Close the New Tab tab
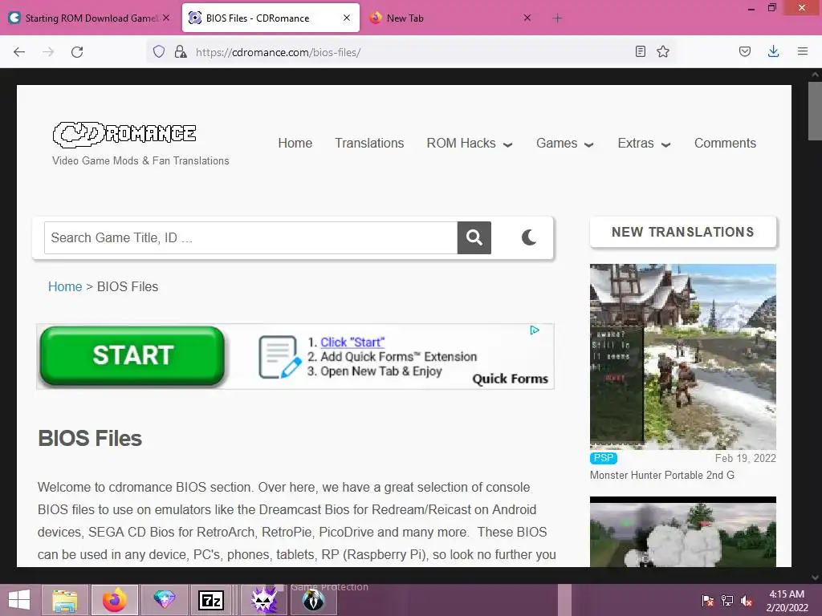 pos(527,18)
